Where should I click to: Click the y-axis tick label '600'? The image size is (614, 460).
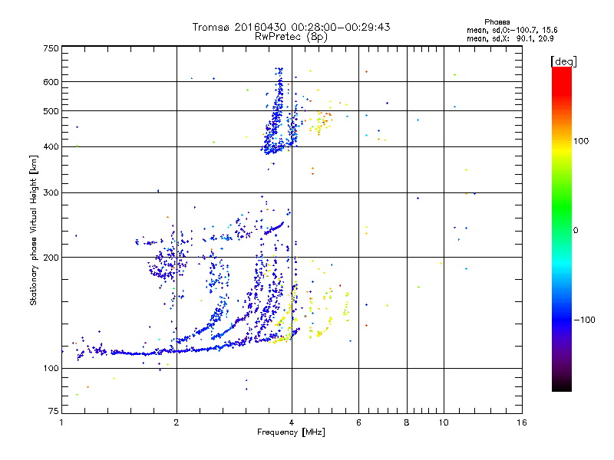[51, 82]
